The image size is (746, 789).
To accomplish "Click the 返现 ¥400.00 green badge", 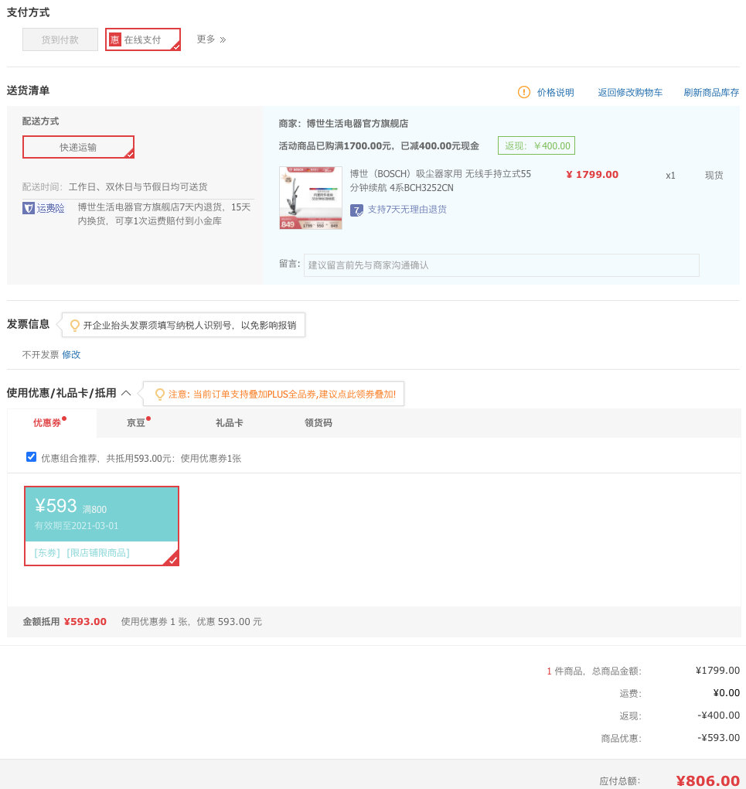I will tap(537, 145).
